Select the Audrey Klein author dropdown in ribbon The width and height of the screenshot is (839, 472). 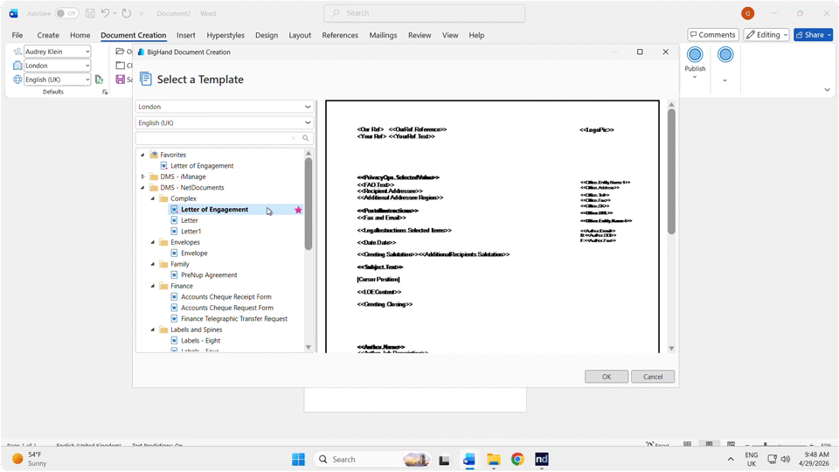point(58,52)
